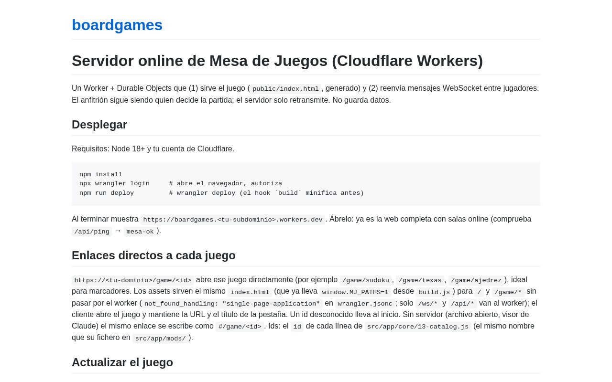Click the '# abre el navegador, autoriza' comment

coord(226,184)
